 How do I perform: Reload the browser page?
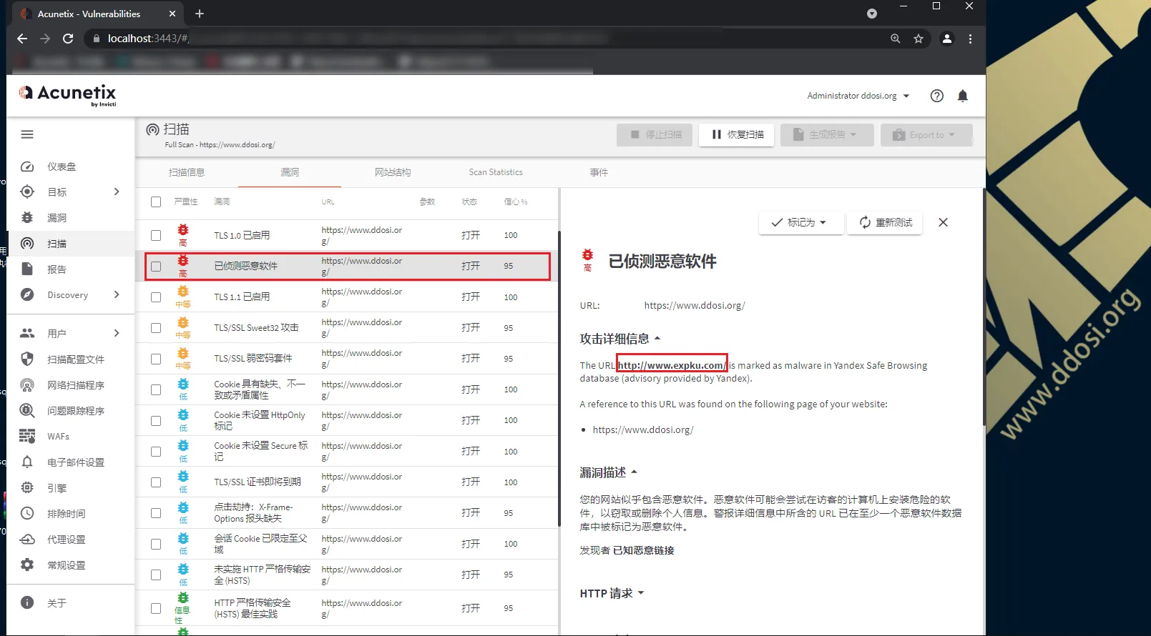68,39
